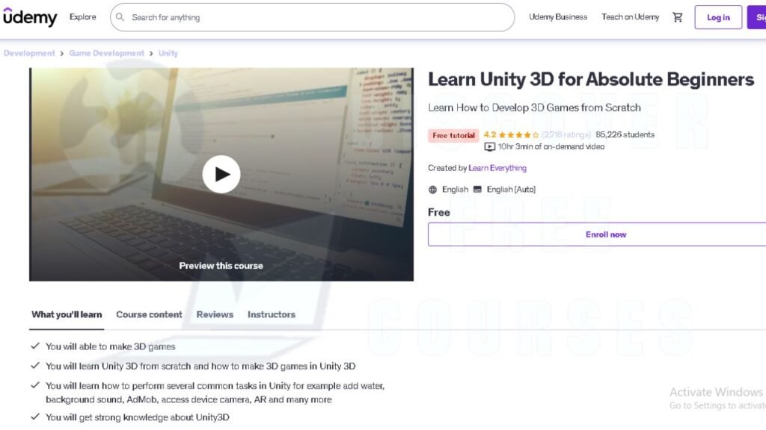Go to Udemy Business
Image resolution: width=766 pixels, height=430 pixels.
[558, 17]
